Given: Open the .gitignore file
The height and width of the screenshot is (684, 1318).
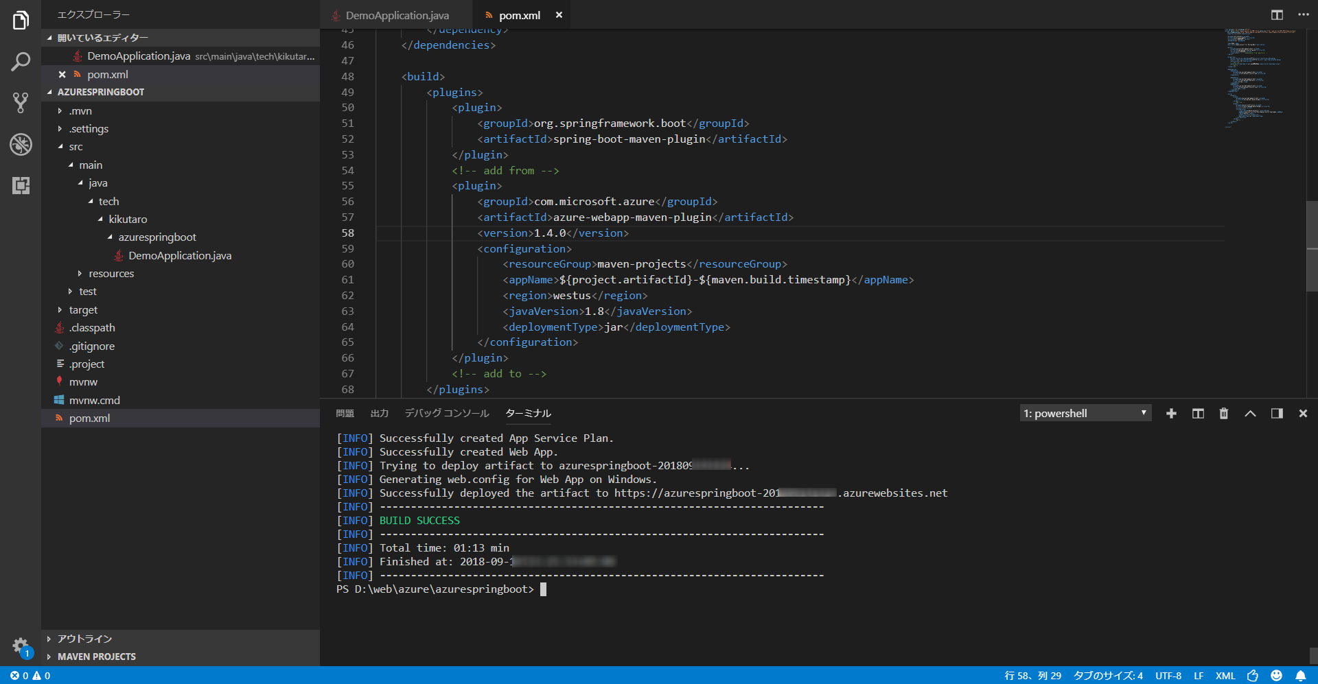Looking at the screenshot, I should pos(92,346).
